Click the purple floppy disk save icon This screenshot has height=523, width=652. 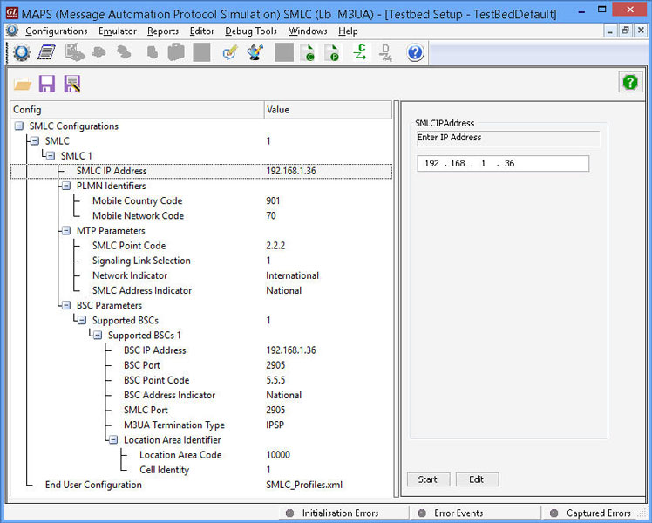(x=47, y=84)
